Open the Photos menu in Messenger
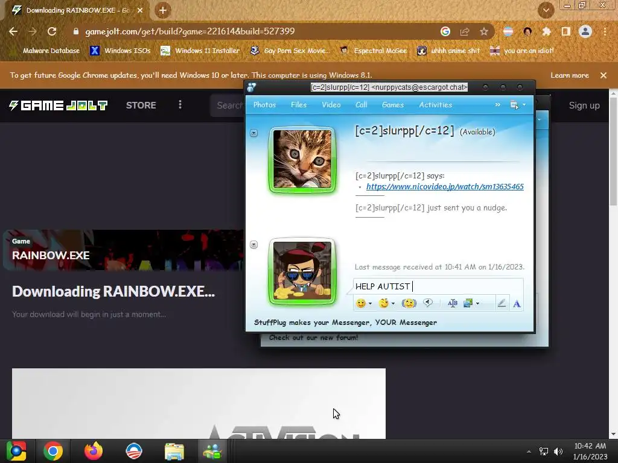This screenshot has height=463, width=618. click(264, 105)
